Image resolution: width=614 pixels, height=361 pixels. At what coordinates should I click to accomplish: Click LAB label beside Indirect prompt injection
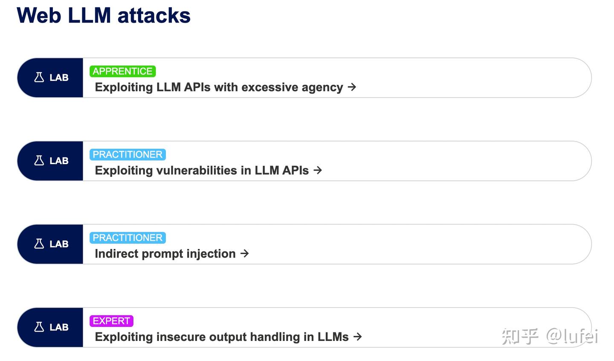(59, 244)
